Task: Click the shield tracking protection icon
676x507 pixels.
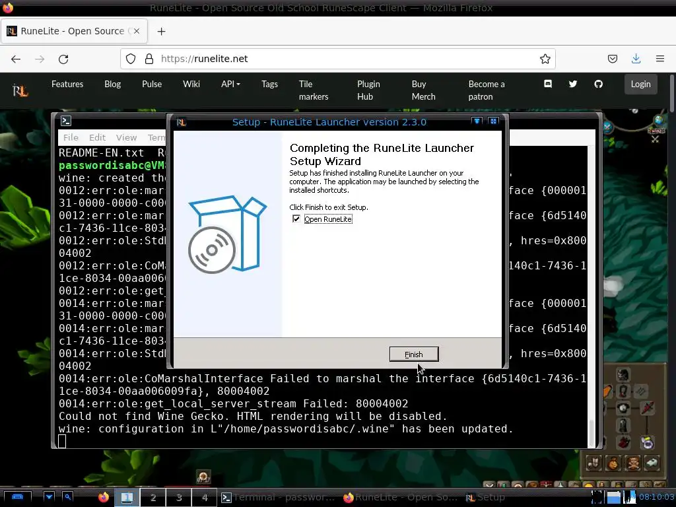Action: (x=131, y=59)
